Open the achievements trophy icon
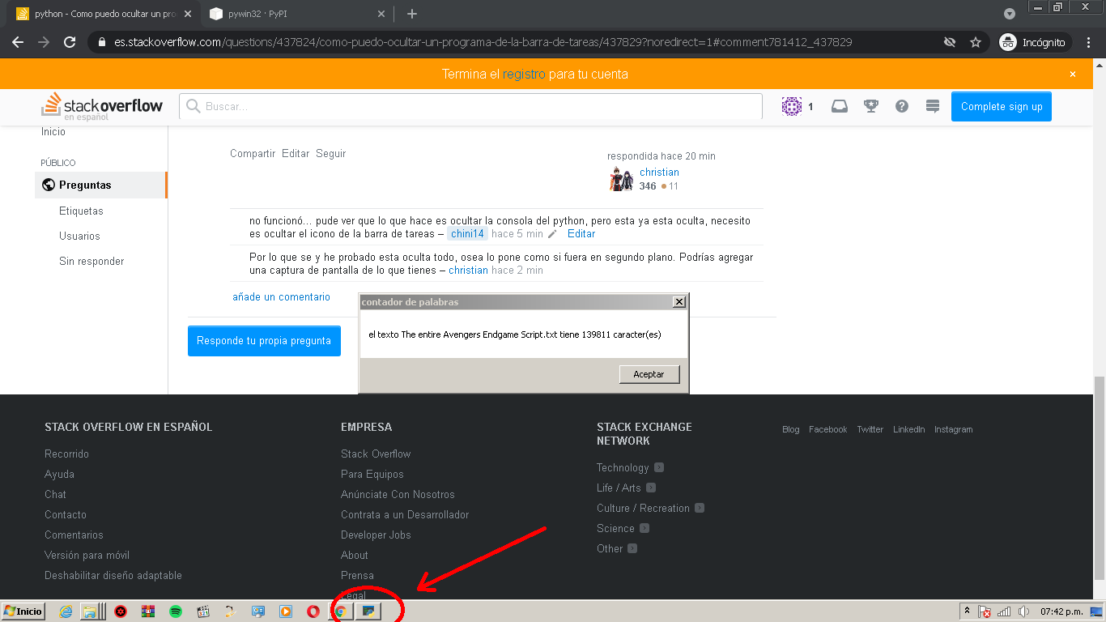 point(871,106)
